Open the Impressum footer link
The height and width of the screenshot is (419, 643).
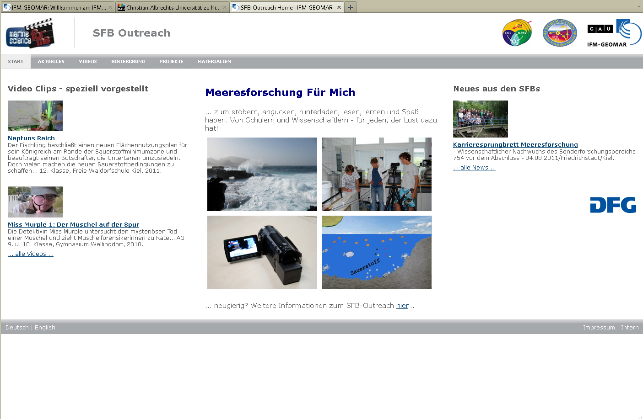(599, 328)
